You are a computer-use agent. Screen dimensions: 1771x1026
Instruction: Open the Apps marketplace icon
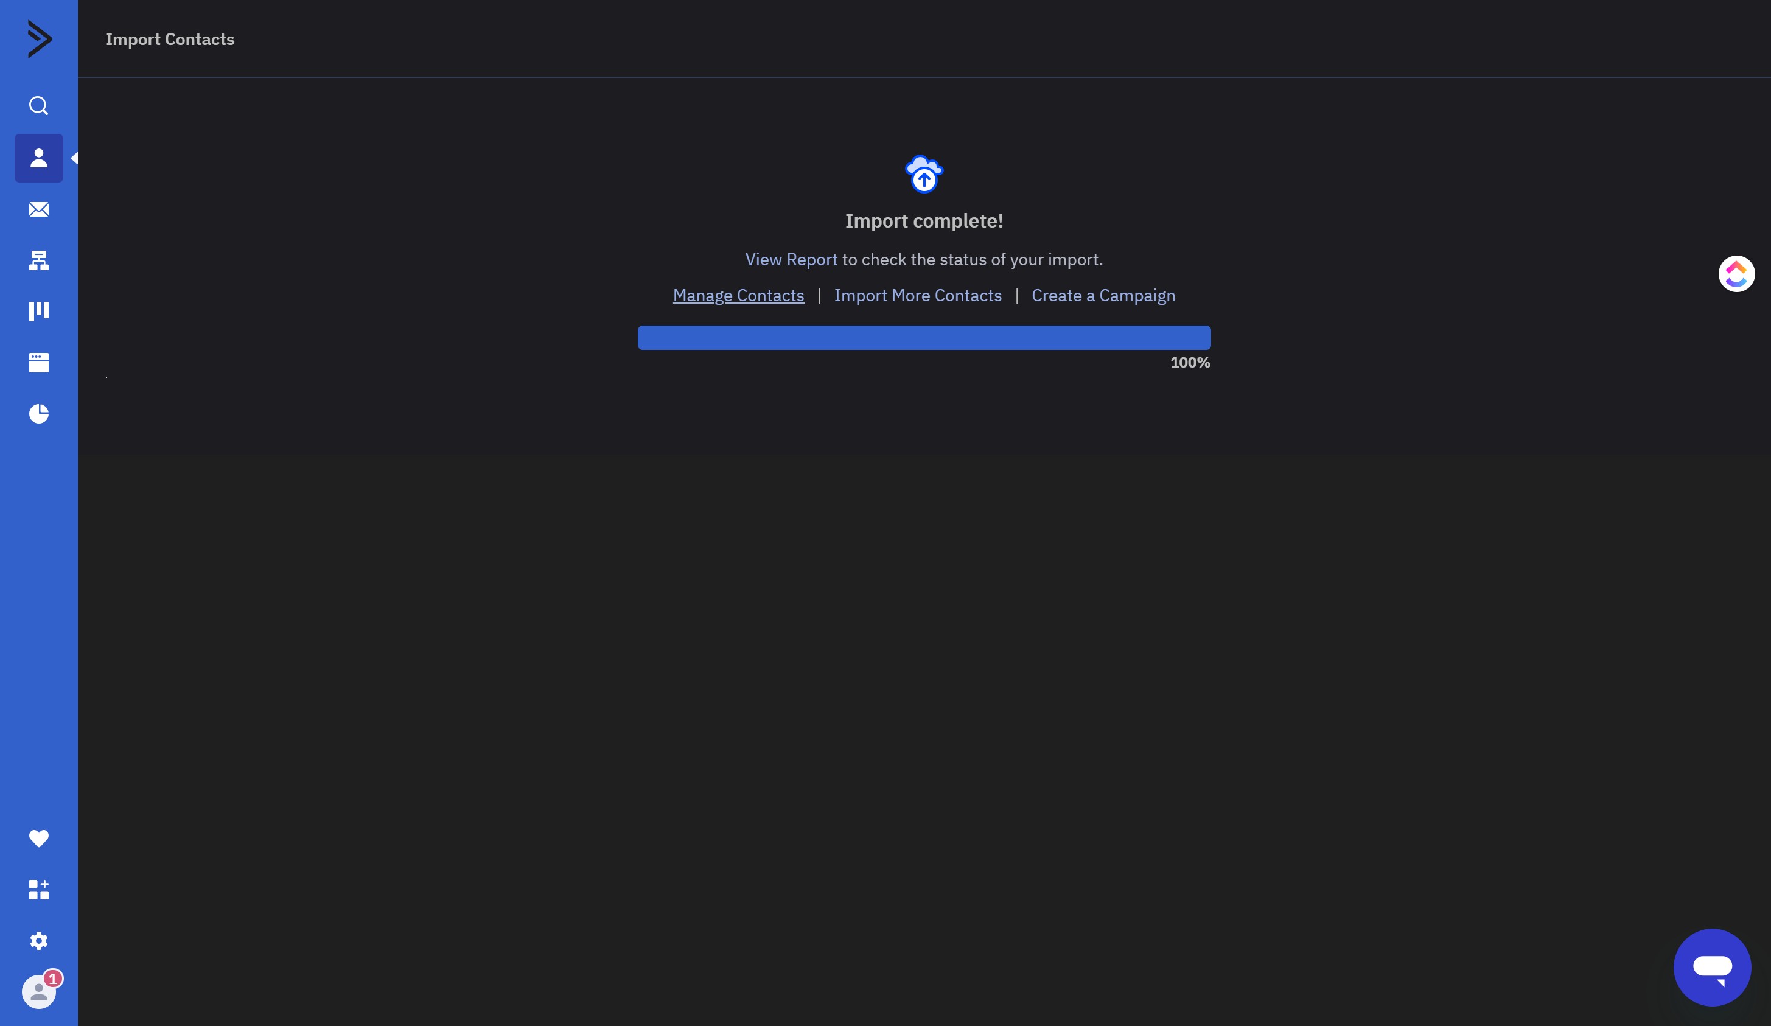point(39,889)
